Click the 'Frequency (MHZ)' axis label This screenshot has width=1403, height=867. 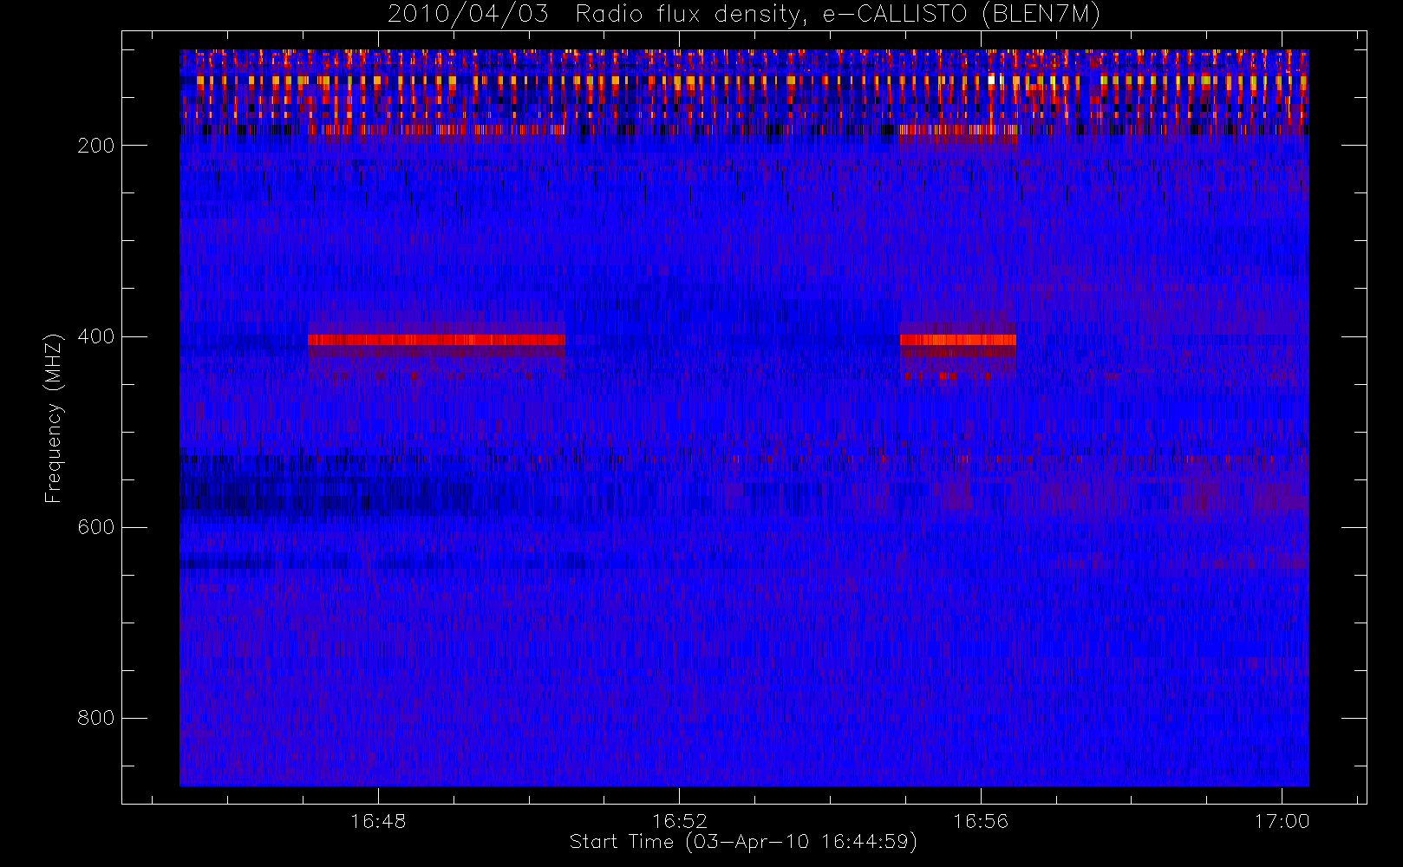(54, 418)
